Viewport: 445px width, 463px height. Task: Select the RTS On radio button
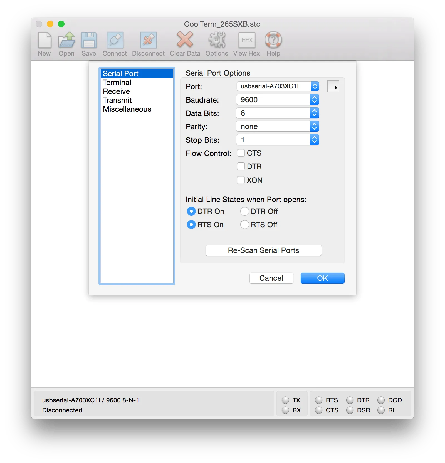191,225
